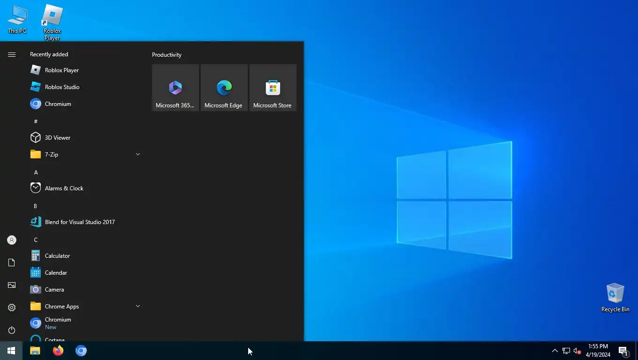Viewport: 638px width, 360px height.
Task: Click the Recently added heading
Action: coord(49,54)
